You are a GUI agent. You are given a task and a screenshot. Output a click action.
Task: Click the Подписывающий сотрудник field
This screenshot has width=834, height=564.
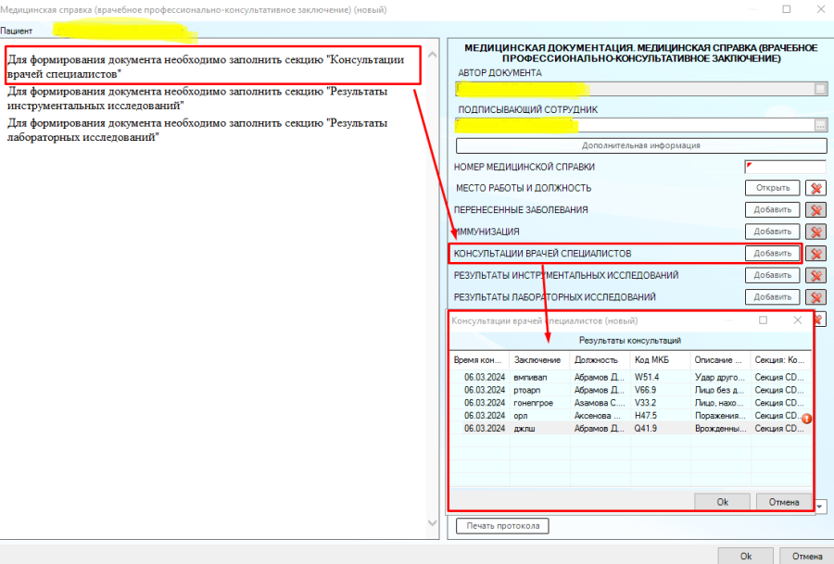pyautogui.click(x=635, y=125)
